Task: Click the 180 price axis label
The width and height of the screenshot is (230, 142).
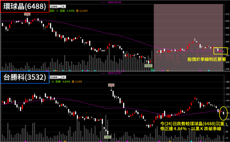Action: pos(228,82)
